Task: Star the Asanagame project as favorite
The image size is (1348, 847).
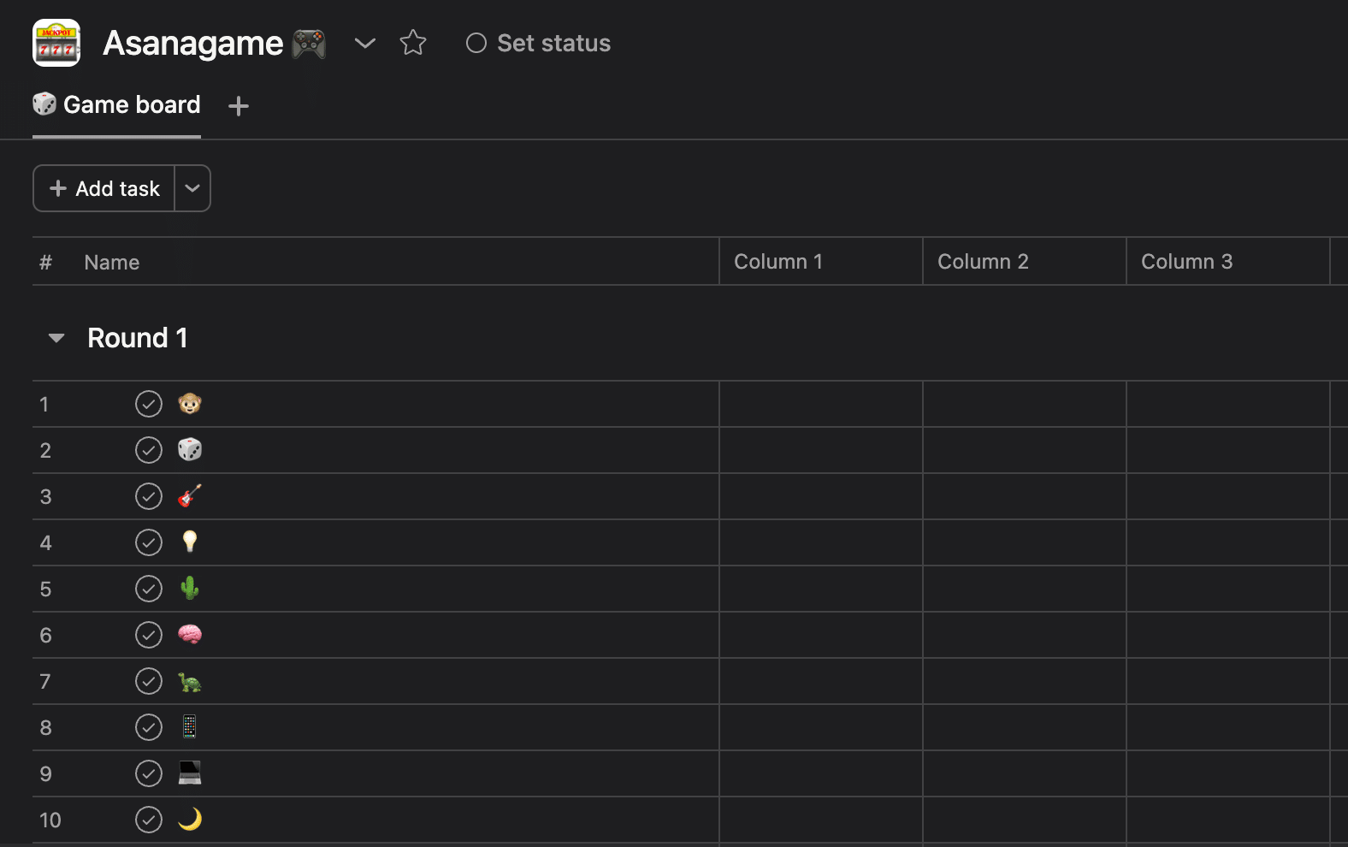Action: (412, 43)
